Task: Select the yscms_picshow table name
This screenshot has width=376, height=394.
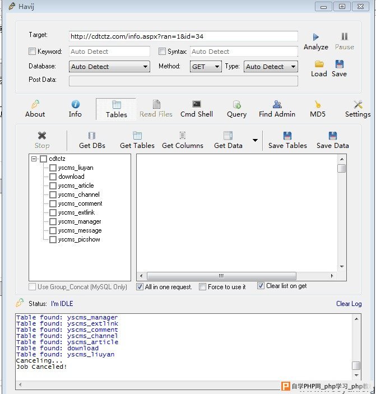Action: 80,239
